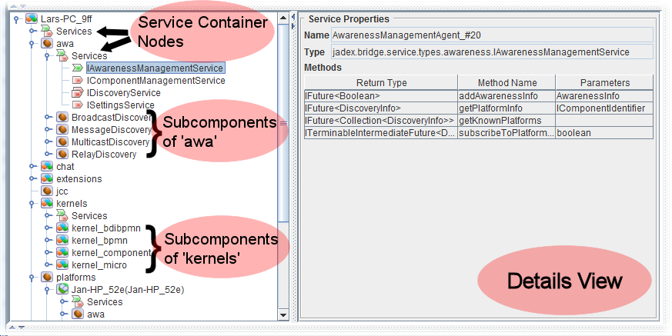Viewport: 672px width, 336px height.
Task: Click the Jan-HP_52e remote platform icon
Action: coord(62,290)
